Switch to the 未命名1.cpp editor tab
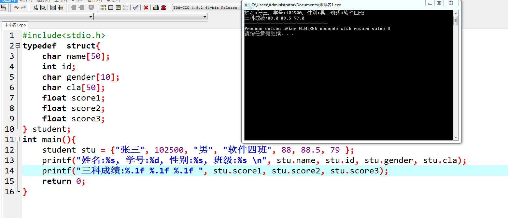Screen dimensions: 508x218 tap(15, 25)
